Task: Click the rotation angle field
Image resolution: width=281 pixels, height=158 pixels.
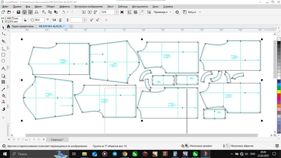Action: point(39,20)
